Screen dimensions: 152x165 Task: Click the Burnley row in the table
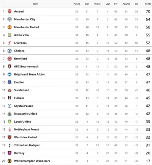pyautogui.click(x=76, y=153)
